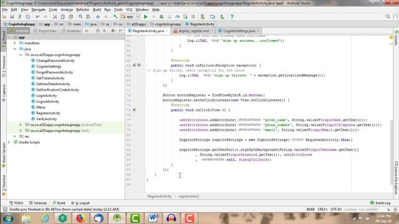
Task: Run the app with green play button
Action: [146, 17]
